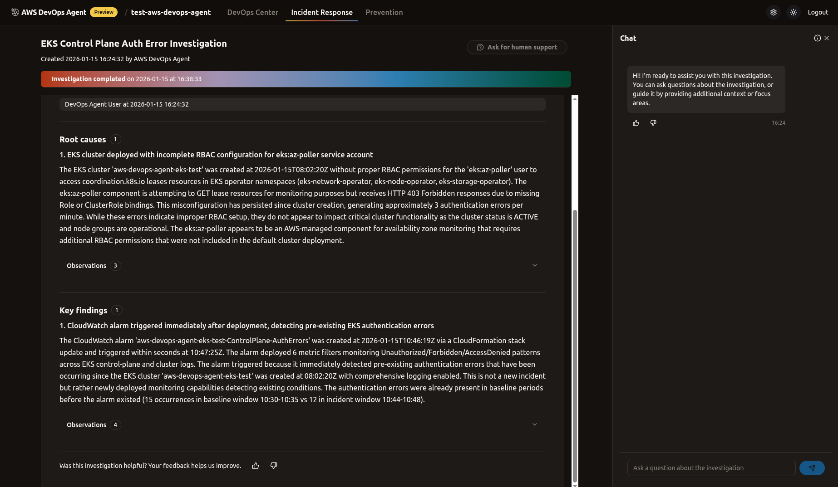Select the EKS Control Plane Auth Error Investigation title
Screen dimensions: 838x487
pyautogui.click(x=134, y=44)
